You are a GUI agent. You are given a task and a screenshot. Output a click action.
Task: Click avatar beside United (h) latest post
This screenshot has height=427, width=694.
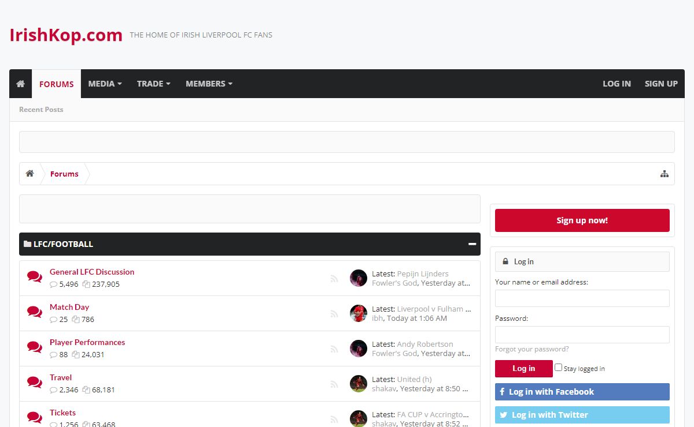(359, 384)
